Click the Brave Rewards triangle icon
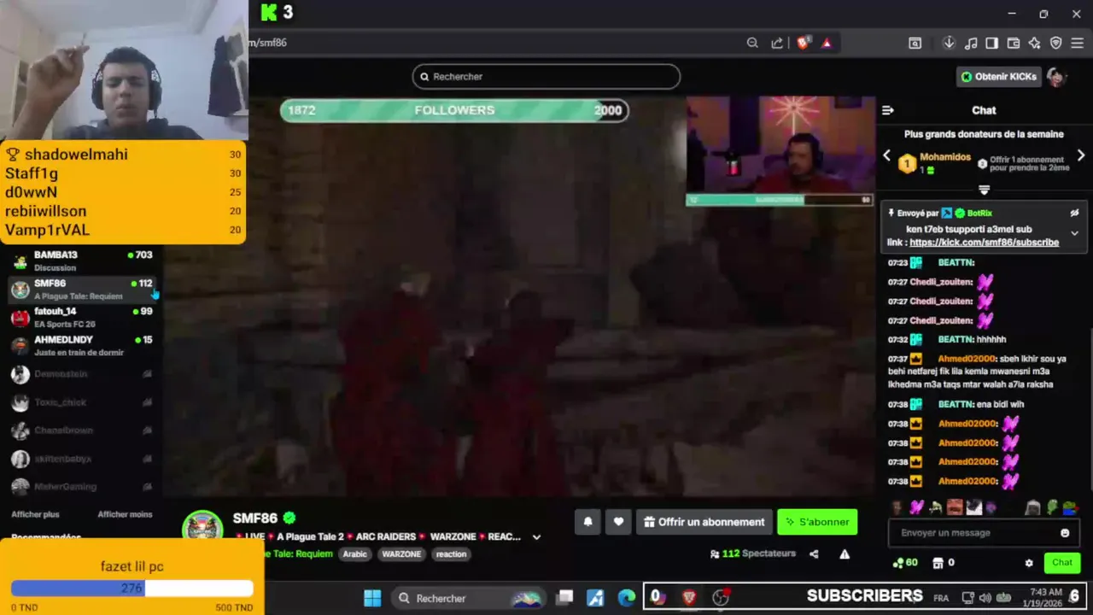Screen dimensions: 1093x615 [x=827, y=43]
